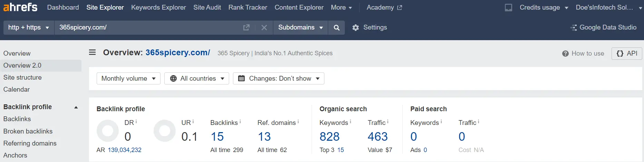The image size is (644, 162).
Task: Open Academy external link
Action: [384, 8]
